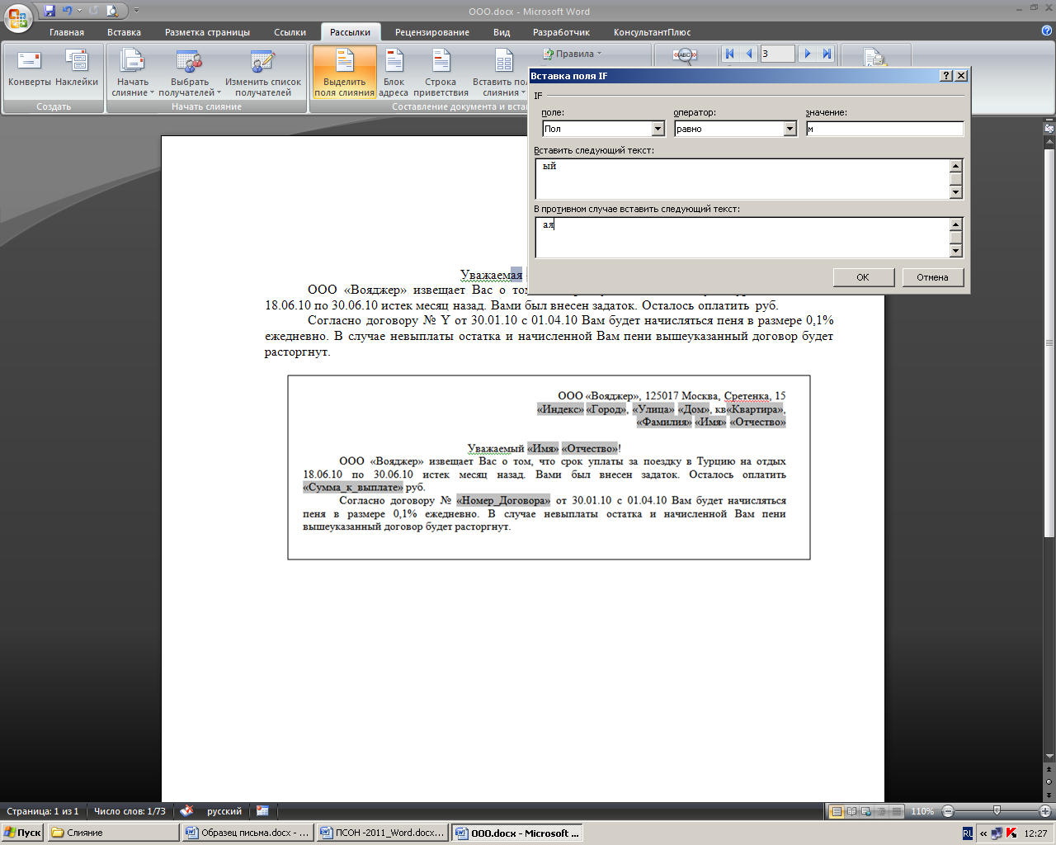Screen dimensions: 1056x845
Task: Click the find recipient icon
Action: pyautogui.click(x=685, y=54)
